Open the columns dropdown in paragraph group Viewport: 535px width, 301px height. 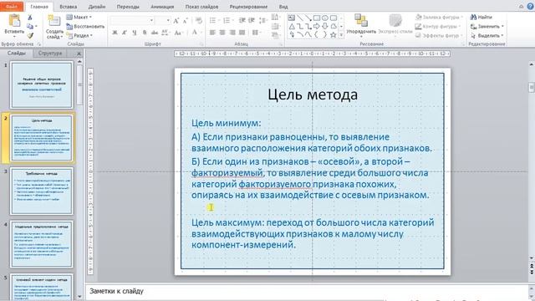(257, 33)
